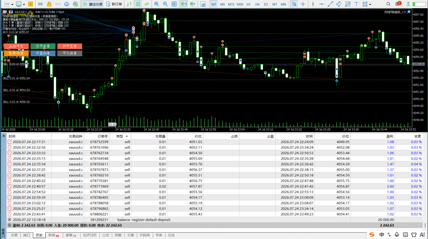
Task: Switch to the 交易 tab
Action: (14, 235)
